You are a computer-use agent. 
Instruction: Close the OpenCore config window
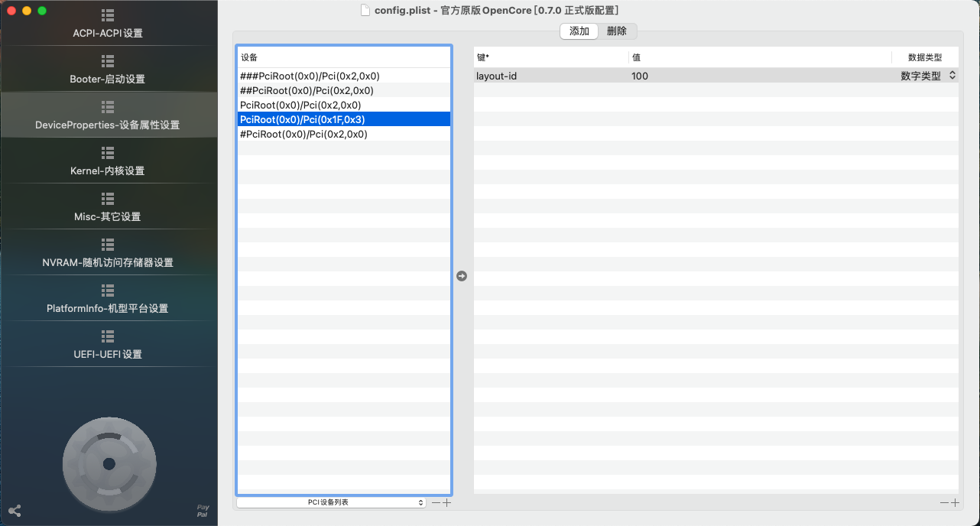(x=11, y=11)
